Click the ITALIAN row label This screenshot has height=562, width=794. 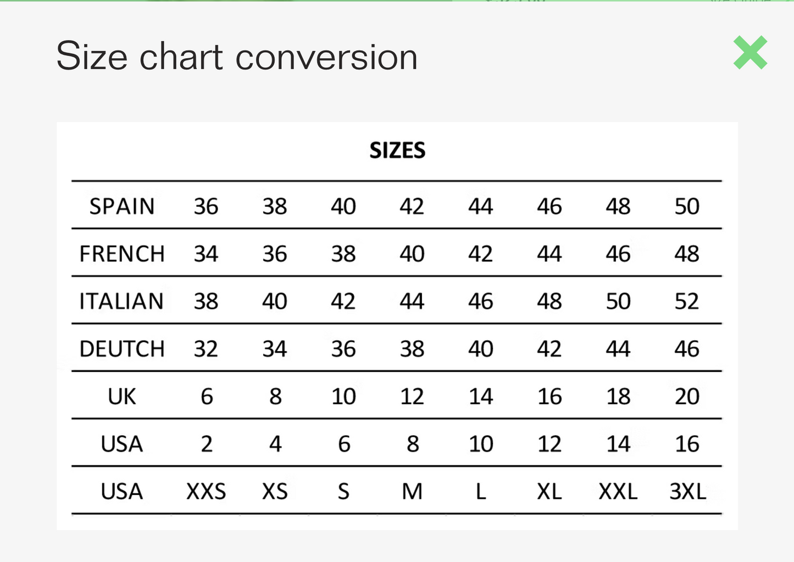point(121,302)
